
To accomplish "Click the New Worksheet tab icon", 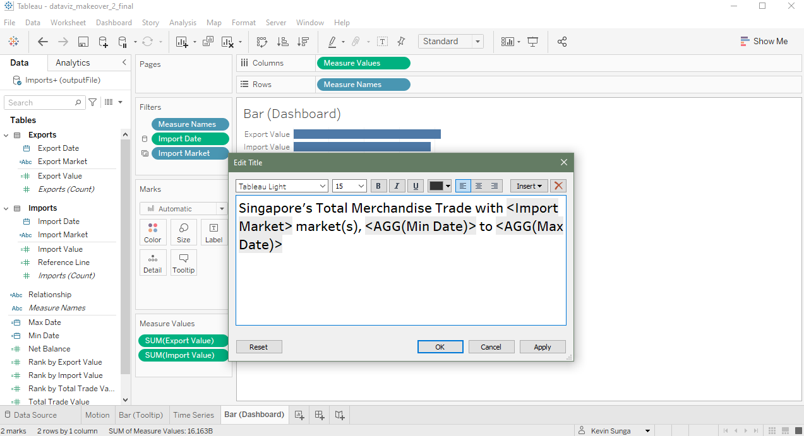I will pos(299,415).
